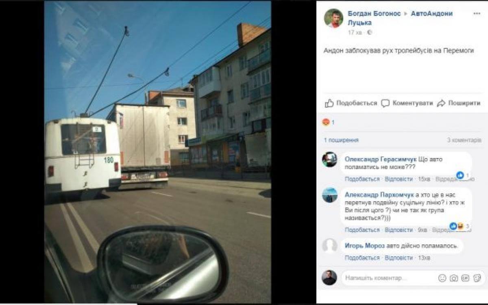Screen dimensions: 488x305
Task: Open Олександр Герасимчук's profile name
Action: click(381, 159)
